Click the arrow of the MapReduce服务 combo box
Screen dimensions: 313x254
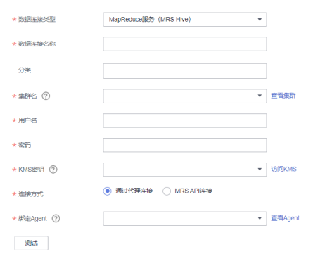(260, 20)
